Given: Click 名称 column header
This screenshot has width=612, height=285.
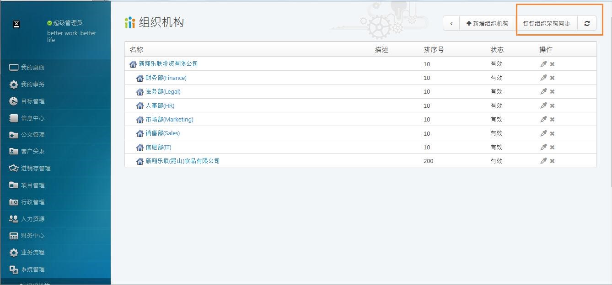Looking at the screenshot, I should tap(136, 49).
